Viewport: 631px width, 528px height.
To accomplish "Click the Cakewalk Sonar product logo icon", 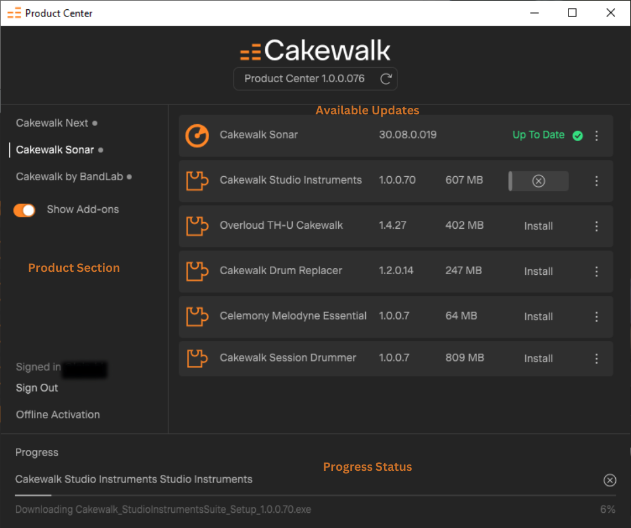I will point(197,135).
